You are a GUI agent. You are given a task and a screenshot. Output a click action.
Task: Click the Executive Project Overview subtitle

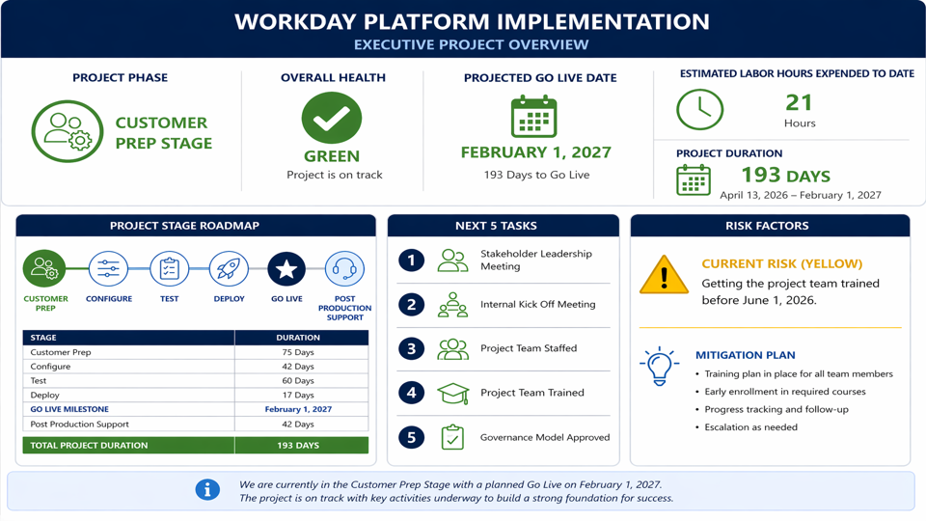[472, 45]
